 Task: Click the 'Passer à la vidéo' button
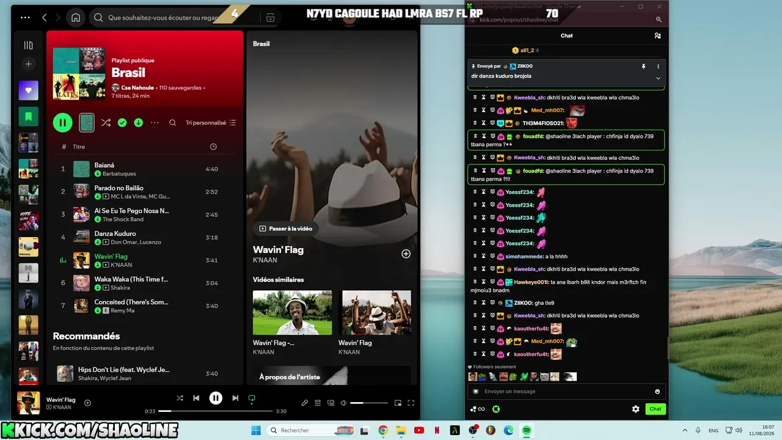pos(285,229)
